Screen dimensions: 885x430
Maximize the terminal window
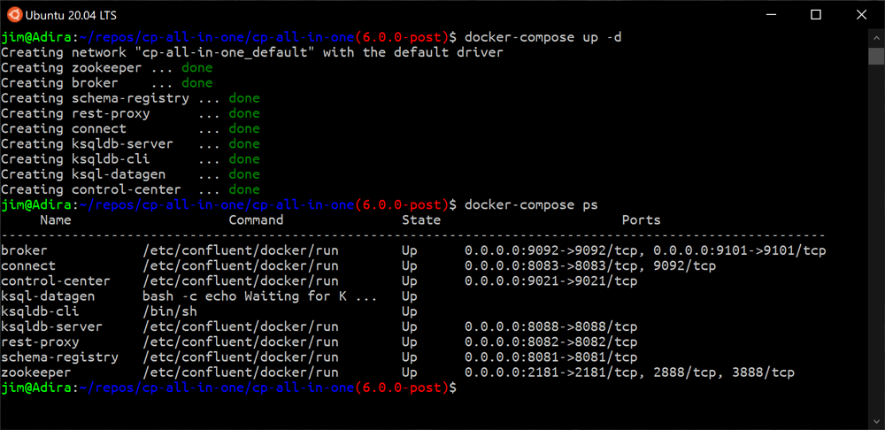click(816, 15)
